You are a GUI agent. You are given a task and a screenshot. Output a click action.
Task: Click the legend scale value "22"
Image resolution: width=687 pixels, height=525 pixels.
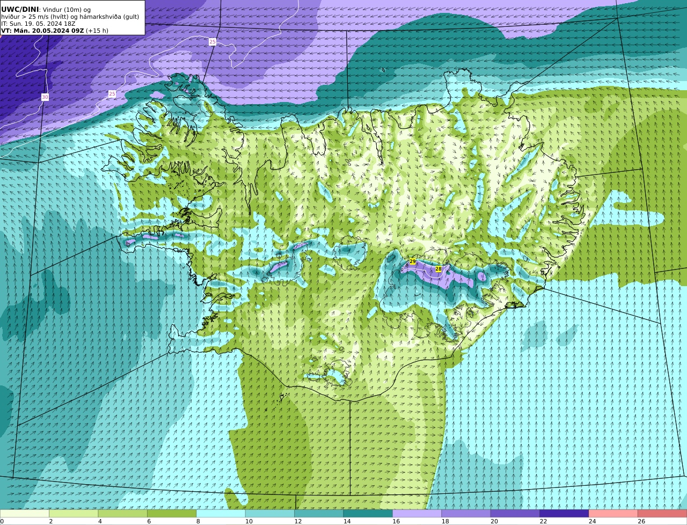(x=543, y=521)
